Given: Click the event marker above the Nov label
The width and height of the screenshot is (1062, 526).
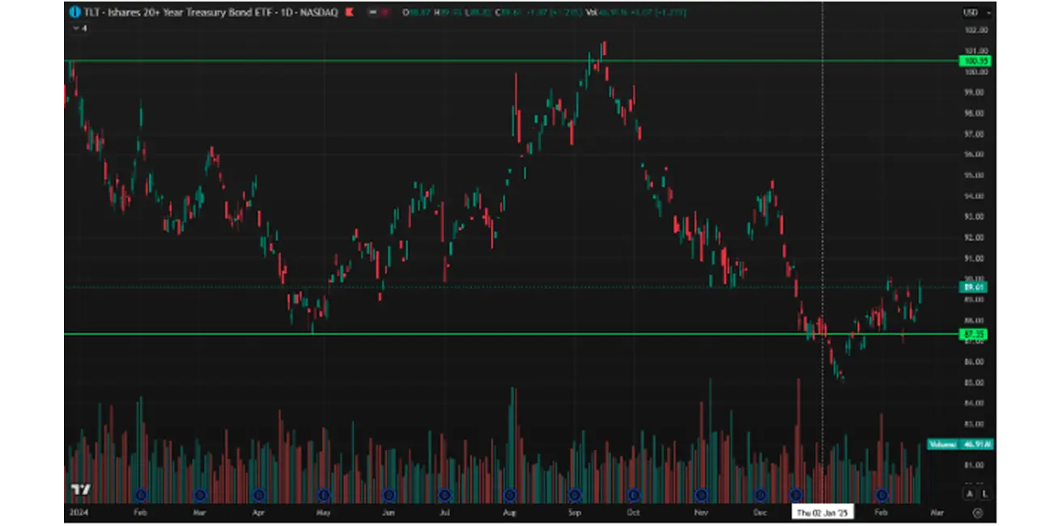Looking at the screenshot, I should [x=702, y=494].
